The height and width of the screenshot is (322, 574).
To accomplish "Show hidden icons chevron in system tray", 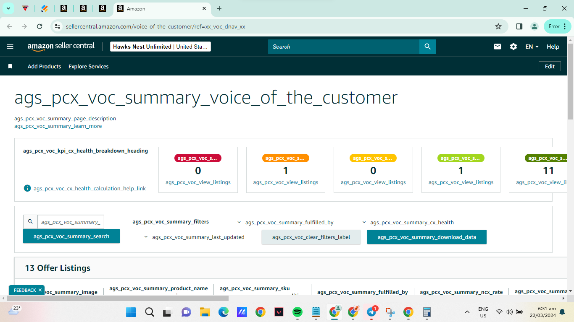I will click(x=467, y=312).
